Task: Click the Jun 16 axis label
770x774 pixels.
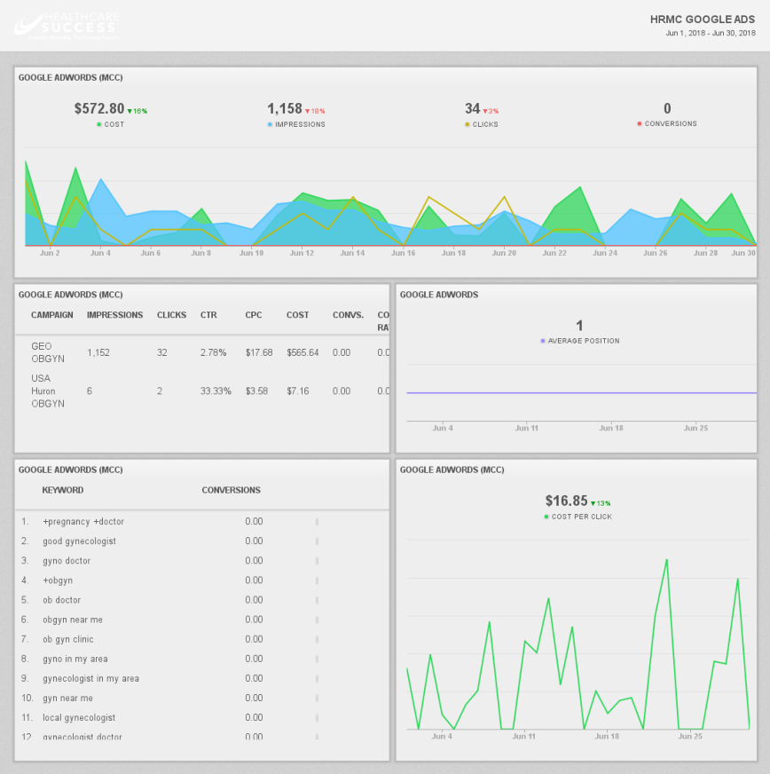Action: coord(403,253)
